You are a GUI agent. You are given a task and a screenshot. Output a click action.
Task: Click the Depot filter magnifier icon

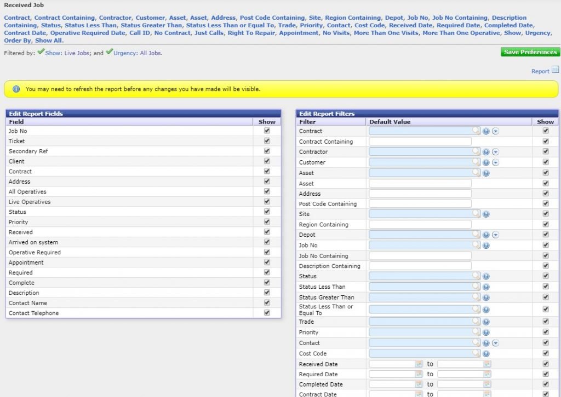(x=476, y=234)
